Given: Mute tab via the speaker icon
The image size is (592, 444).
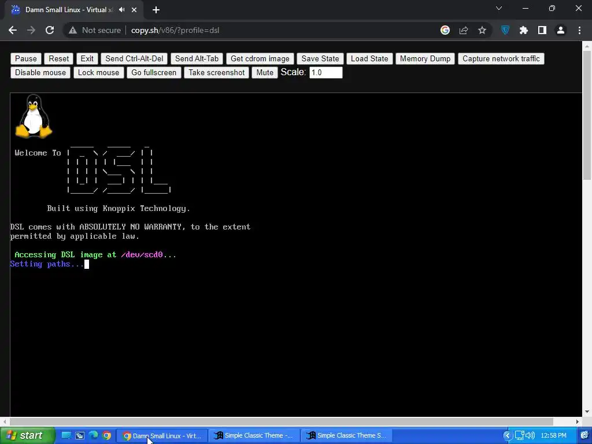Looking at the screenshot, I should 121,10.
